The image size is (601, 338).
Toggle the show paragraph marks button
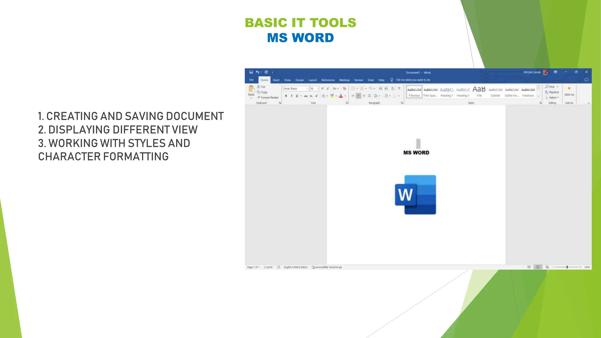pyautogui.click(x=399, y=89)
